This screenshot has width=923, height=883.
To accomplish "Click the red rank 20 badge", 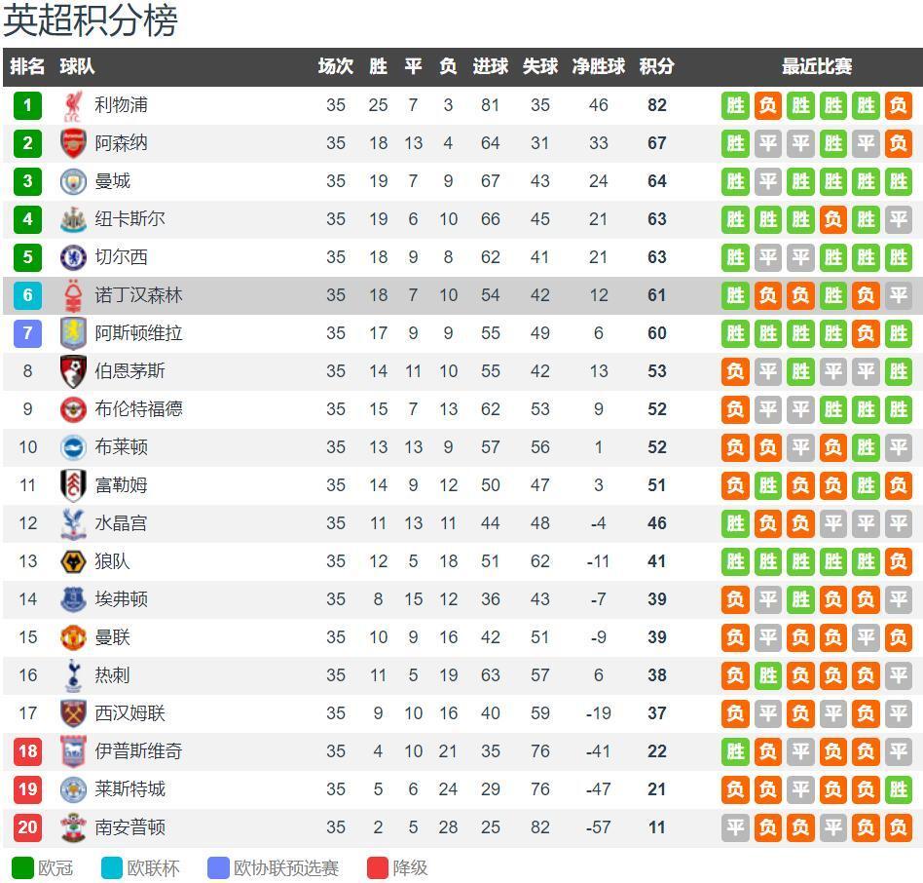I will (x=27, y=827).
